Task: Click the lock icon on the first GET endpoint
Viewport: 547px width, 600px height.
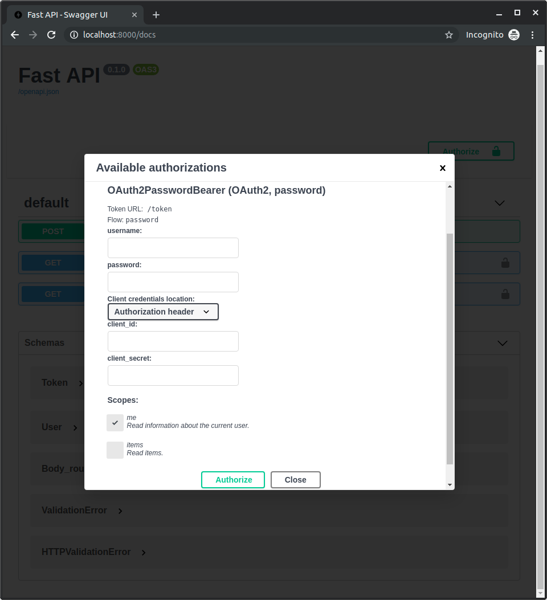Action: 505,263
